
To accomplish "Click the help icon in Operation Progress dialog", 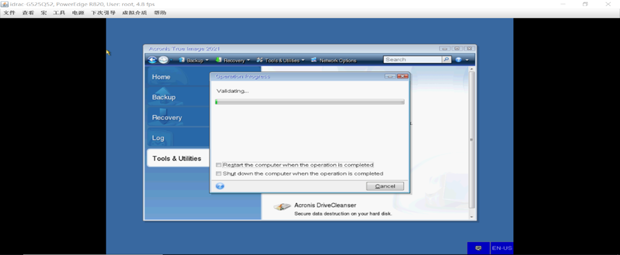I will 220,186.
